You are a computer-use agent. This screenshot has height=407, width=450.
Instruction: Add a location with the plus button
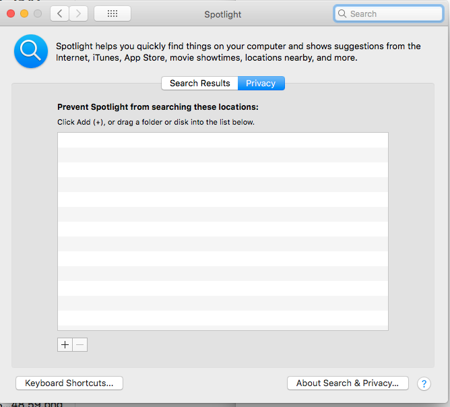(x=65, y=344)
